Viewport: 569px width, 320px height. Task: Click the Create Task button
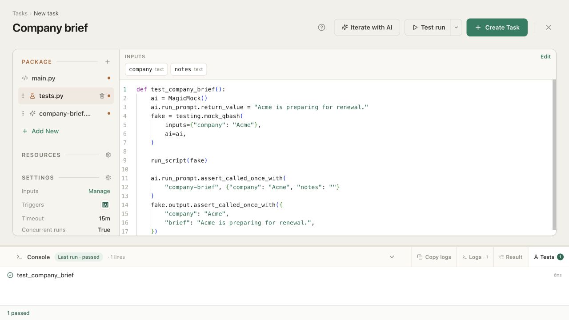497,28
